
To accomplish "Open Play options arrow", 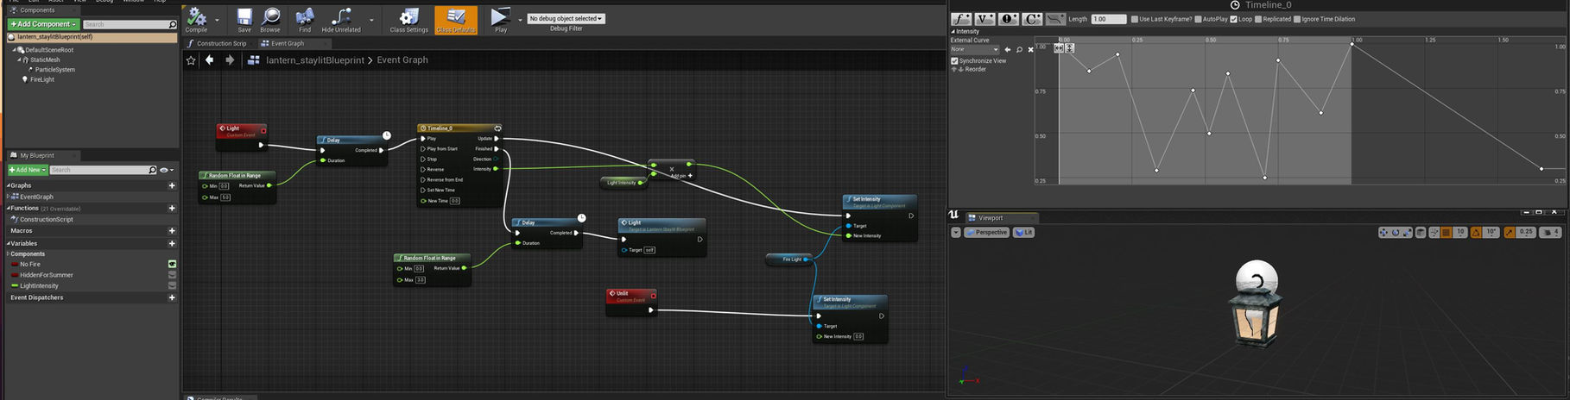I will point(520,20).
